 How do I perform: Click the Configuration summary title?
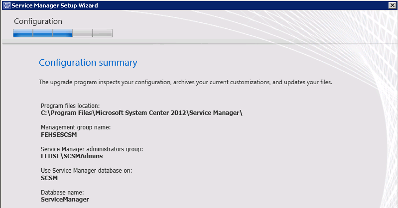pyautogui.click(x=88, y=63)
